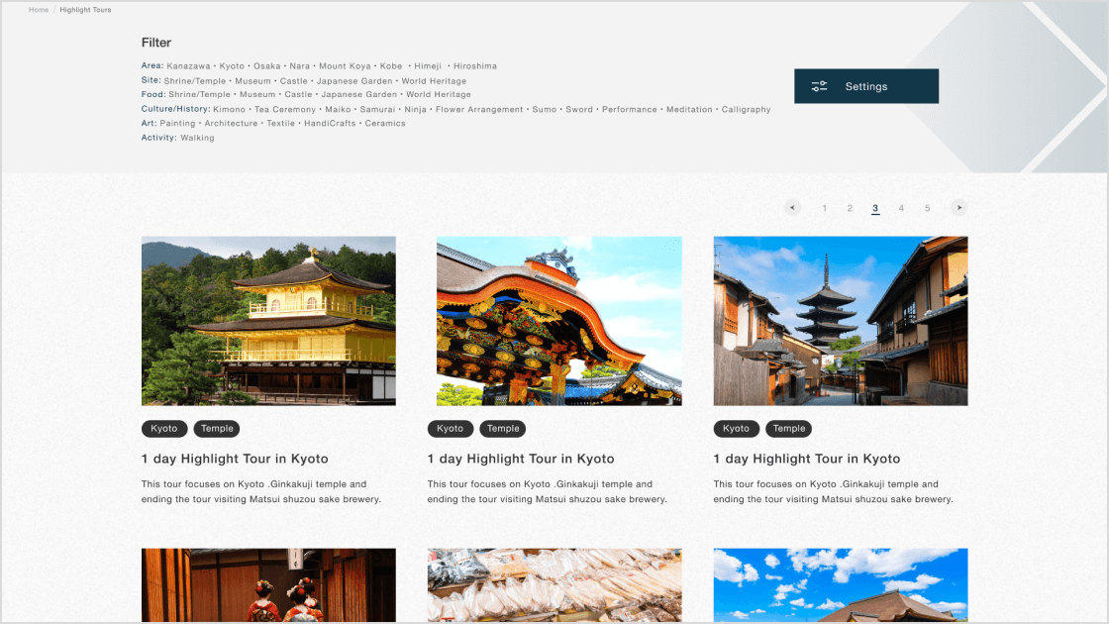Viewport: 1109px width, 624px height.
Task: Open the maiko geisha tour photo
Action: [x=268, y=585]
